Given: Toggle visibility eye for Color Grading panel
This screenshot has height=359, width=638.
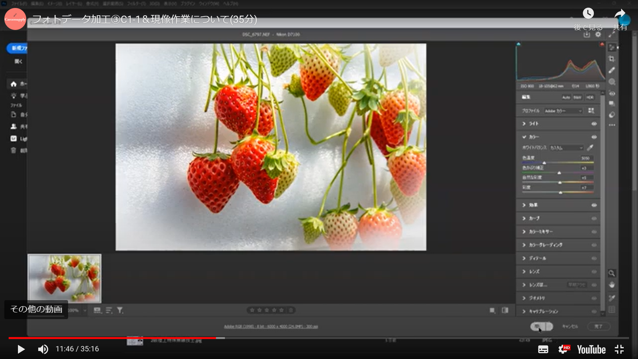Looking at the screenshot, I should pos(594,245).
